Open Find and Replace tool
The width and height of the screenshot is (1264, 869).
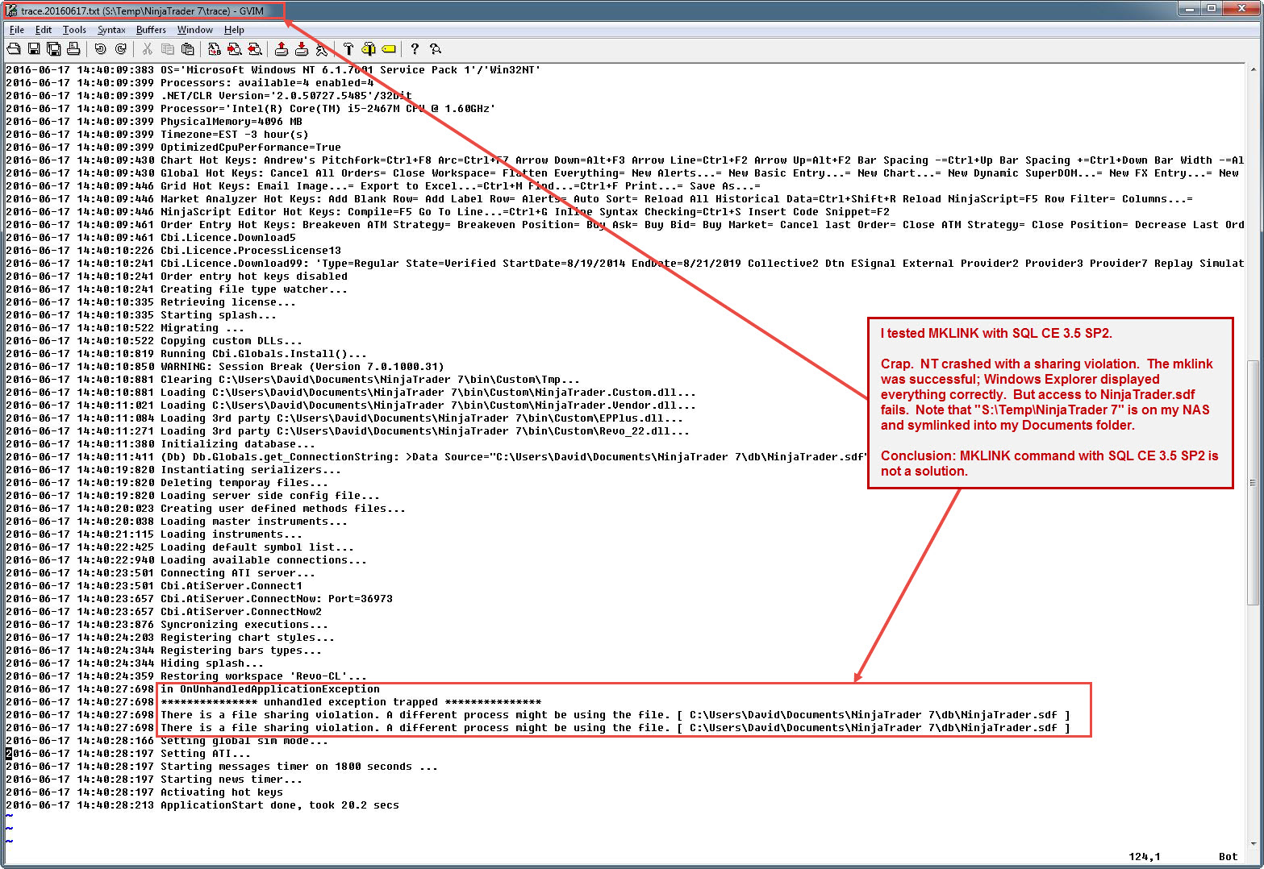coord(214,49)
